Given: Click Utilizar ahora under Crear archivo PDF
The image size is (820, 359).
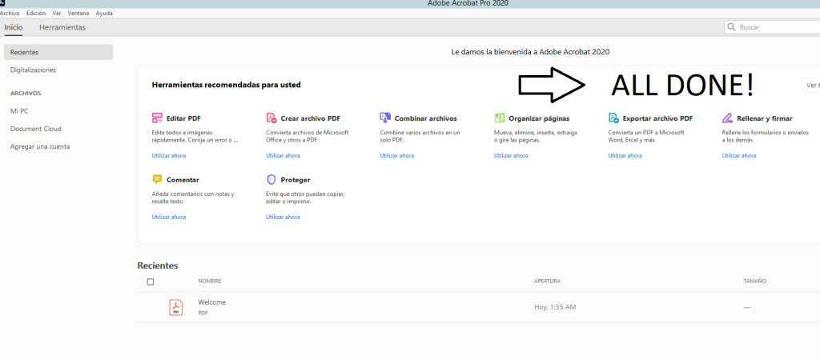Looking at the screenshot, I should [283, 155].
